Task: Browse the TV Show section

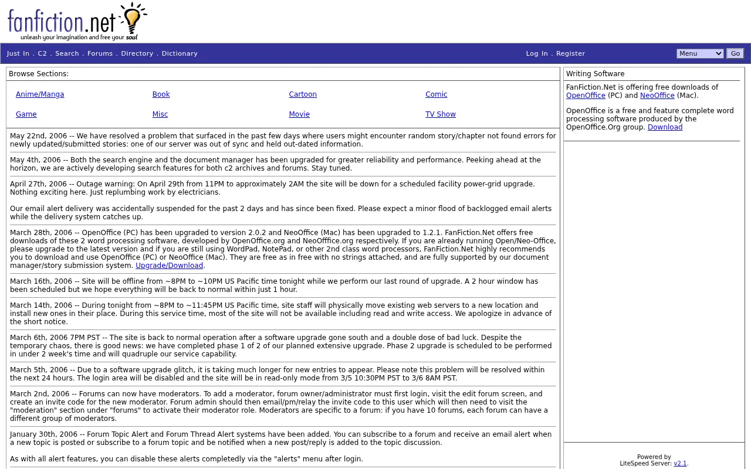Action: tap(441, 114)
